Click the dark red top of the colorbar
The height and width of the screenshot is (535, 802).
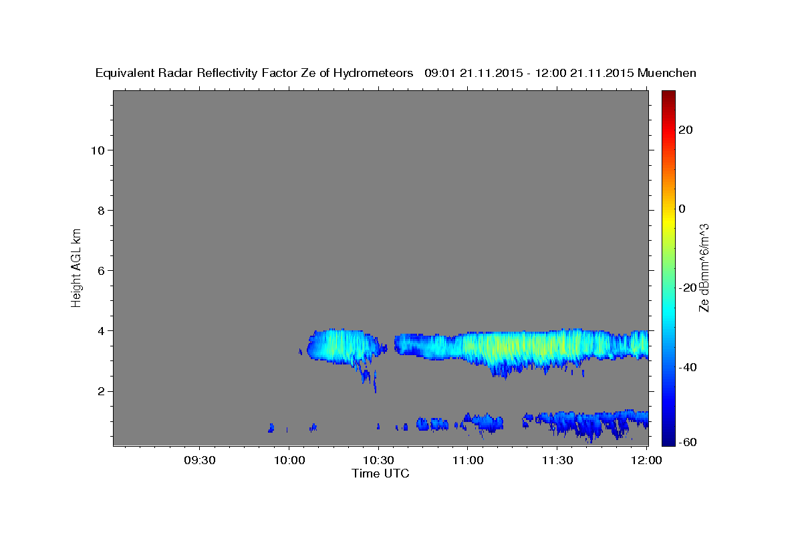pyautogui.click(x=668, y=96)
